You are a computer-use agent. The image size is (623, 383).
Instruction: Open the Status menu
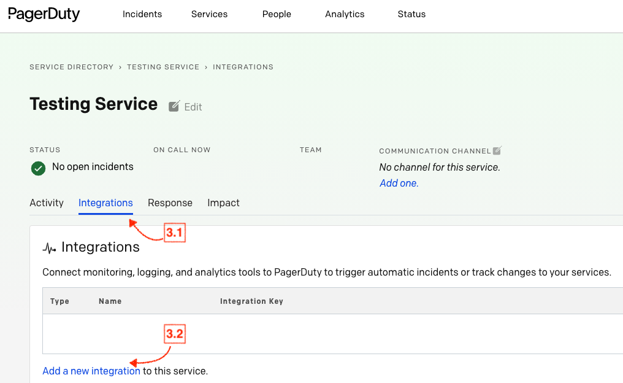click(411, 14)
